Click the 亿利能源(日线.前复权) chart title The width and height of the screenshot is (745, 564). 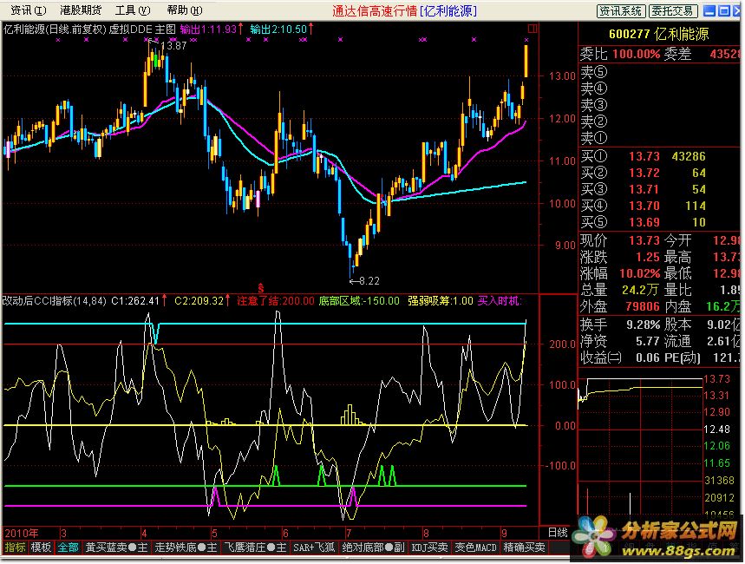(55, 29)
